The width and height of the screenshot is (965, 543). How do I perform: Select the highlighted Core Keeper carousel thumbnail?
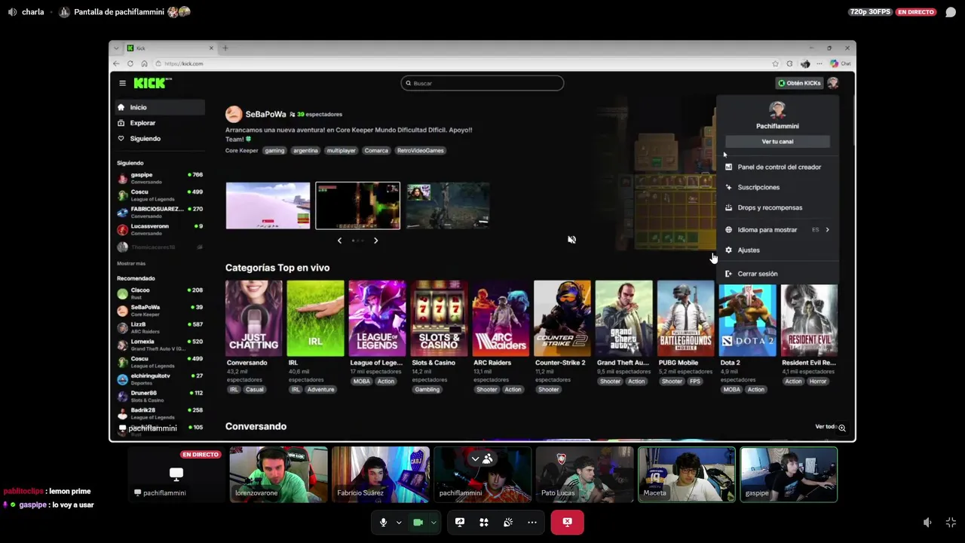pyautogui.click(x=357, y=205)
